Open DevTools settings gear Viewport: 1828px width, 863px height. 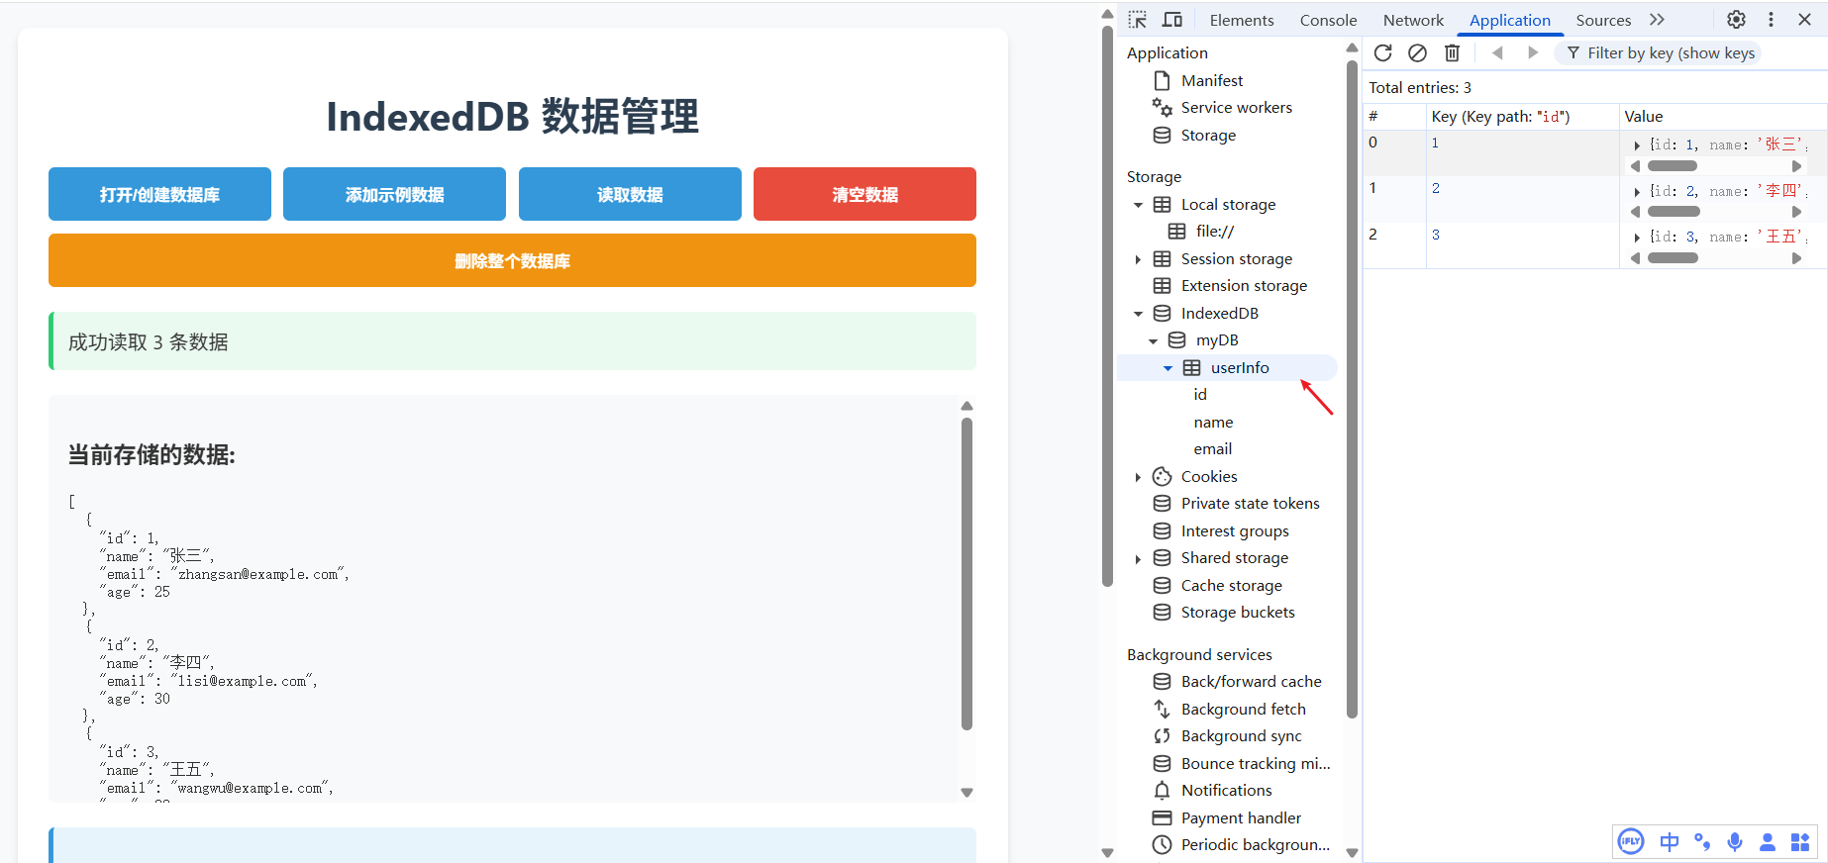tap(1736, 20)
